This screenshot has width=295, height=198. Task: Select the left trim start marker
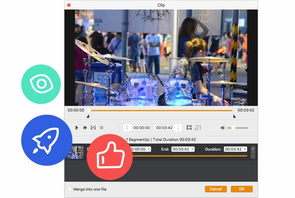click(88, 116)
